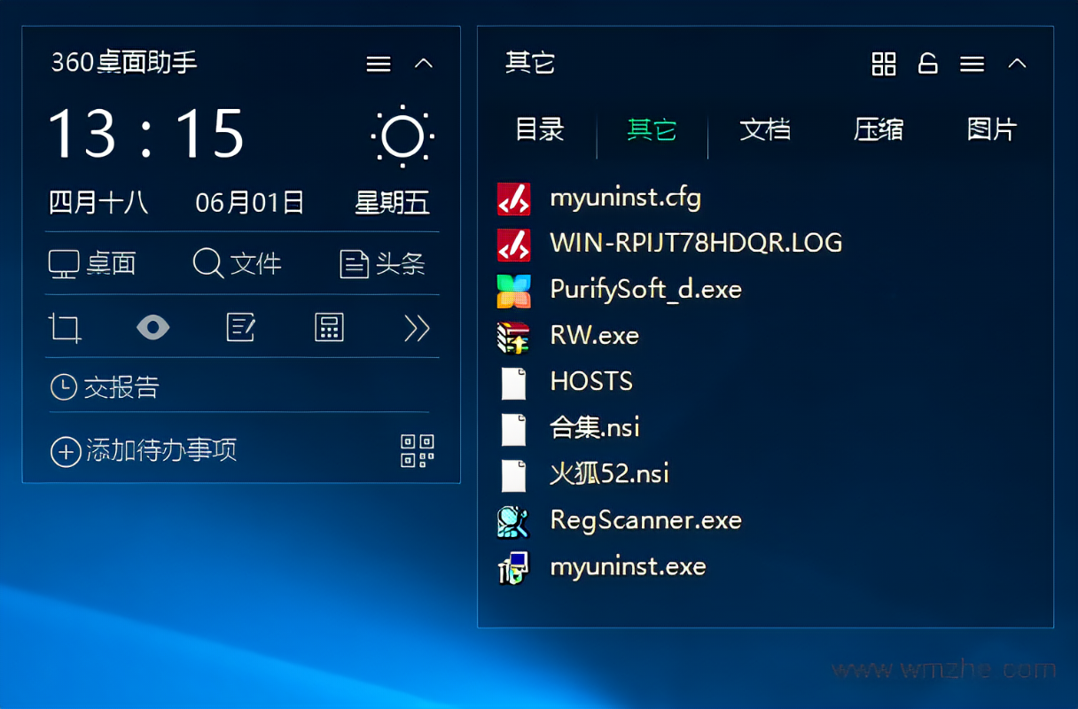Click the HOSTS blank file icon
1078x709 pixels.
[514, 382]
